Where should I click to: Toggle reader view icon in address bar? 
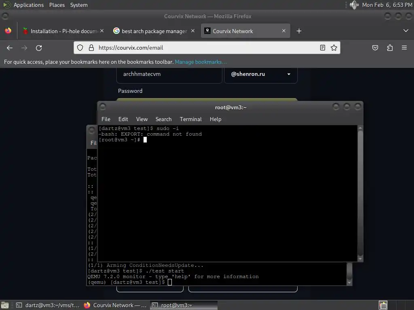pyautogui.click(x=322, y=48)
